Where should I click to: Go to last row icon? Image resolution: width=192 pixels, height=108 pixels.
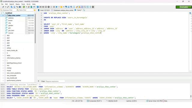(43, 7)
